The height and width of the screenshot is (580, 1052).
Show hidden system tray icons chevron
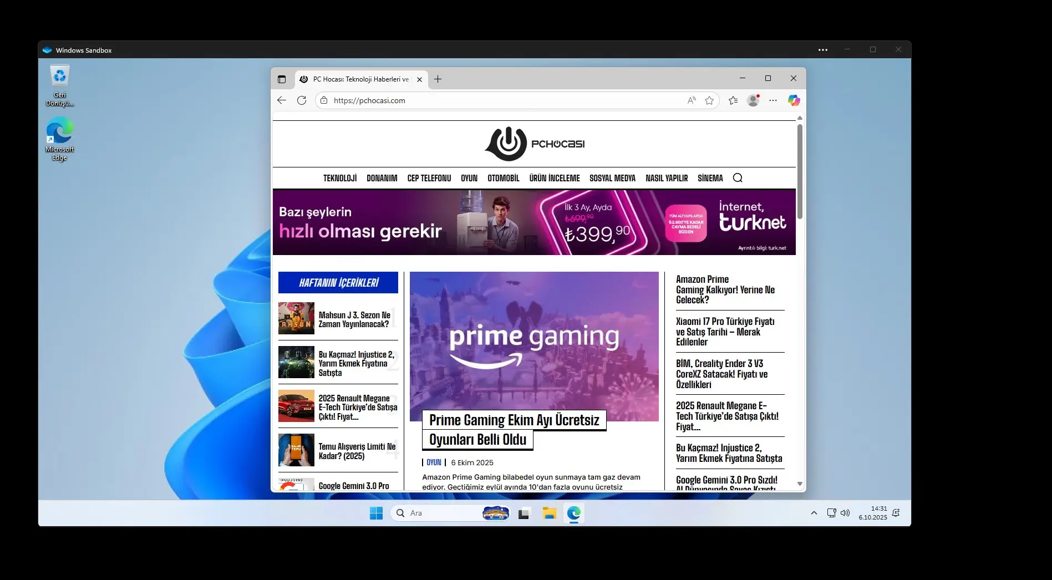coord(814,513)
